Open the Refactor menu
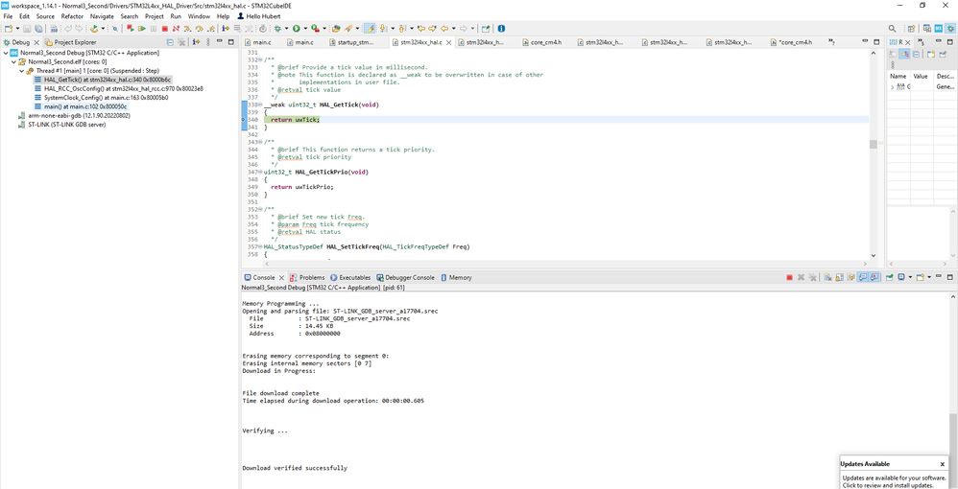Screen dimensions: 958x489 click(72, 16)
